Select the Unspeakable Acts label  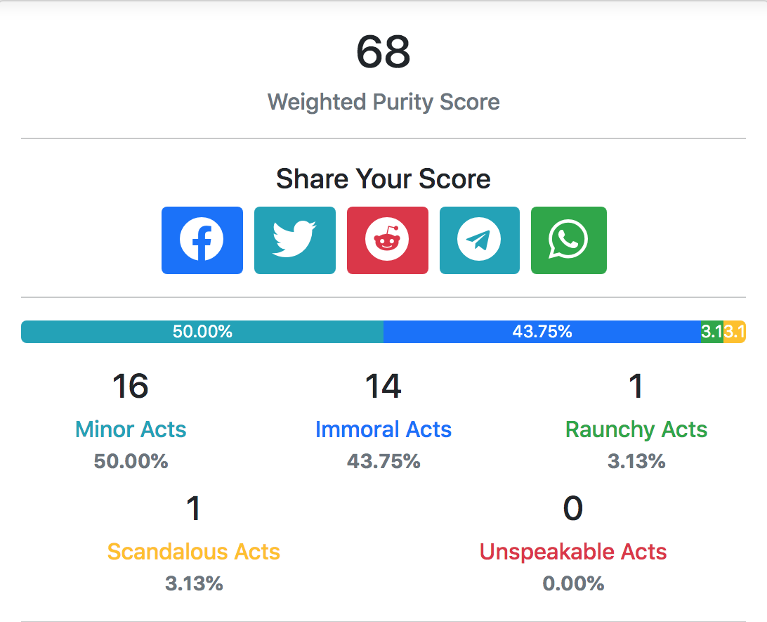tap(573, 552)
